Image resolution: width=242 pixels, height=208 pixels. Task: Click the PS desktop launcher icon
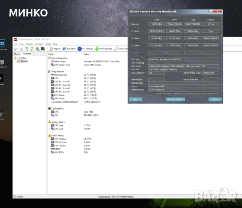click(x=2, y=43)
